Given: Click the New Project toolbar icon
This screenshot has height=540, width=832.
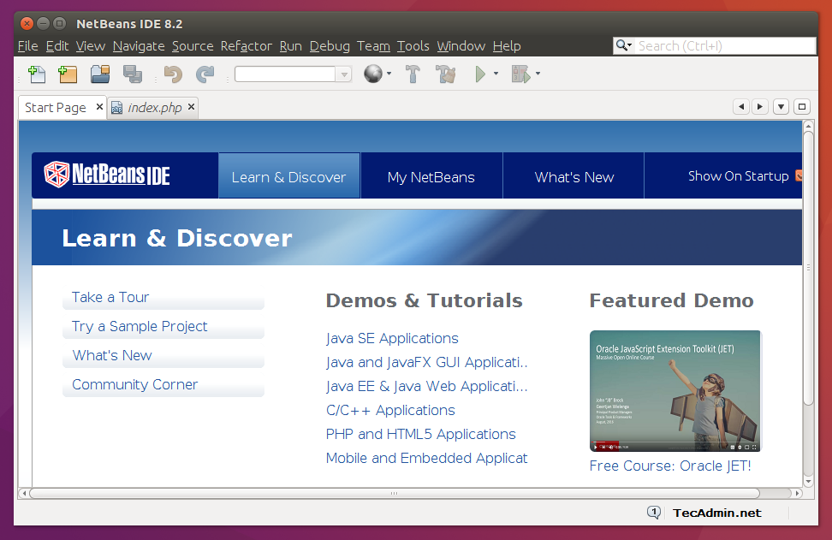Looking at the screenshot, I should pos(68,74).
